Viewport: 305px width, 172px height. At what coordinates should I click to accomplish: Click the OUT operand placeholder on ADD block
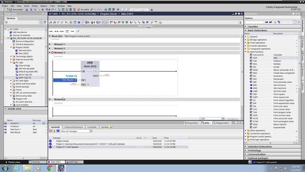106,75
